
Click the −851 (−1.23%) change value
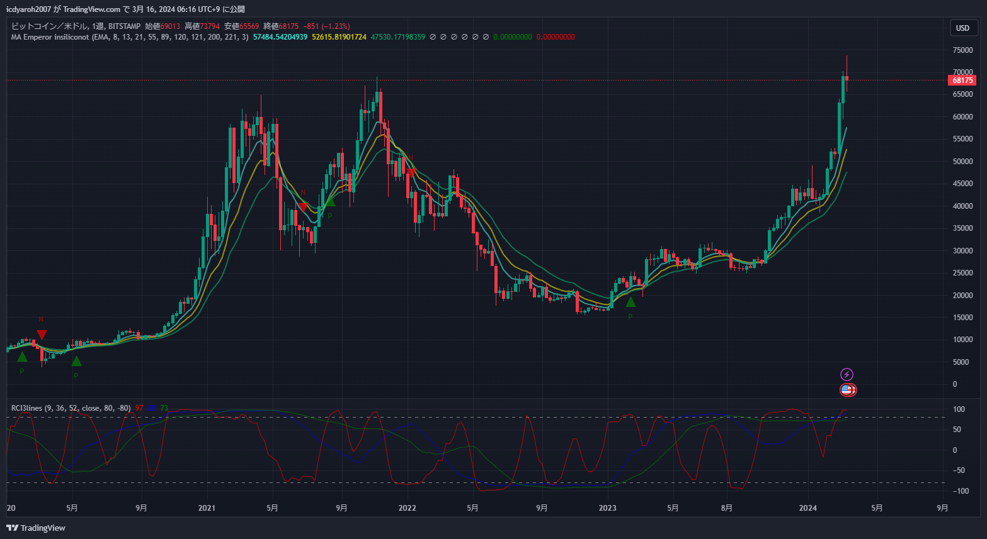pos(326,26)
